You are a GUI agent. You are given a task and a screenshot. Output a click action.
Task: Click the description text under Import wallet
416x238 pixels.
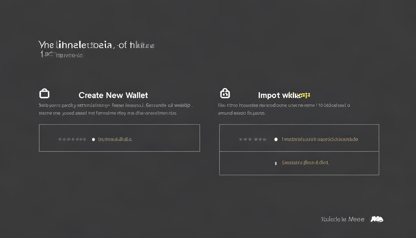tap(284, 109)
